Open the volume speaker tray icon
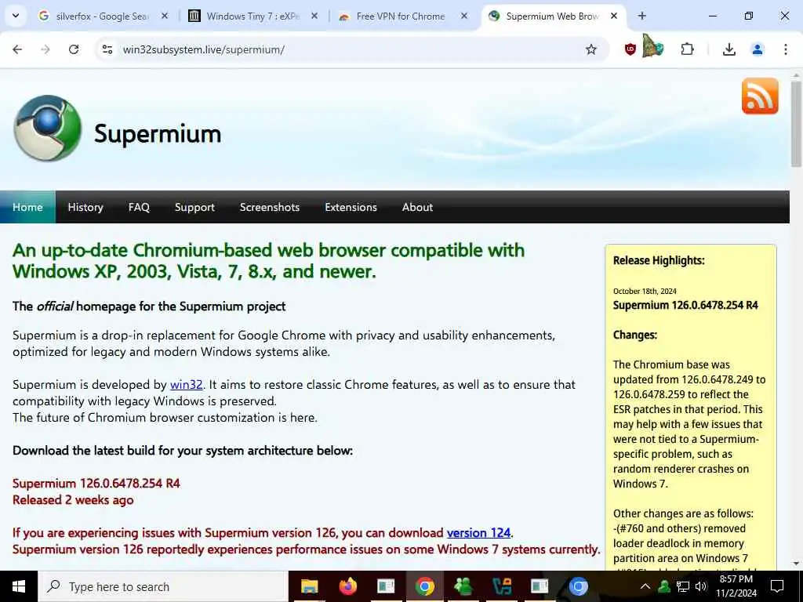Viewport: 803px width, 602px height. 701,586
